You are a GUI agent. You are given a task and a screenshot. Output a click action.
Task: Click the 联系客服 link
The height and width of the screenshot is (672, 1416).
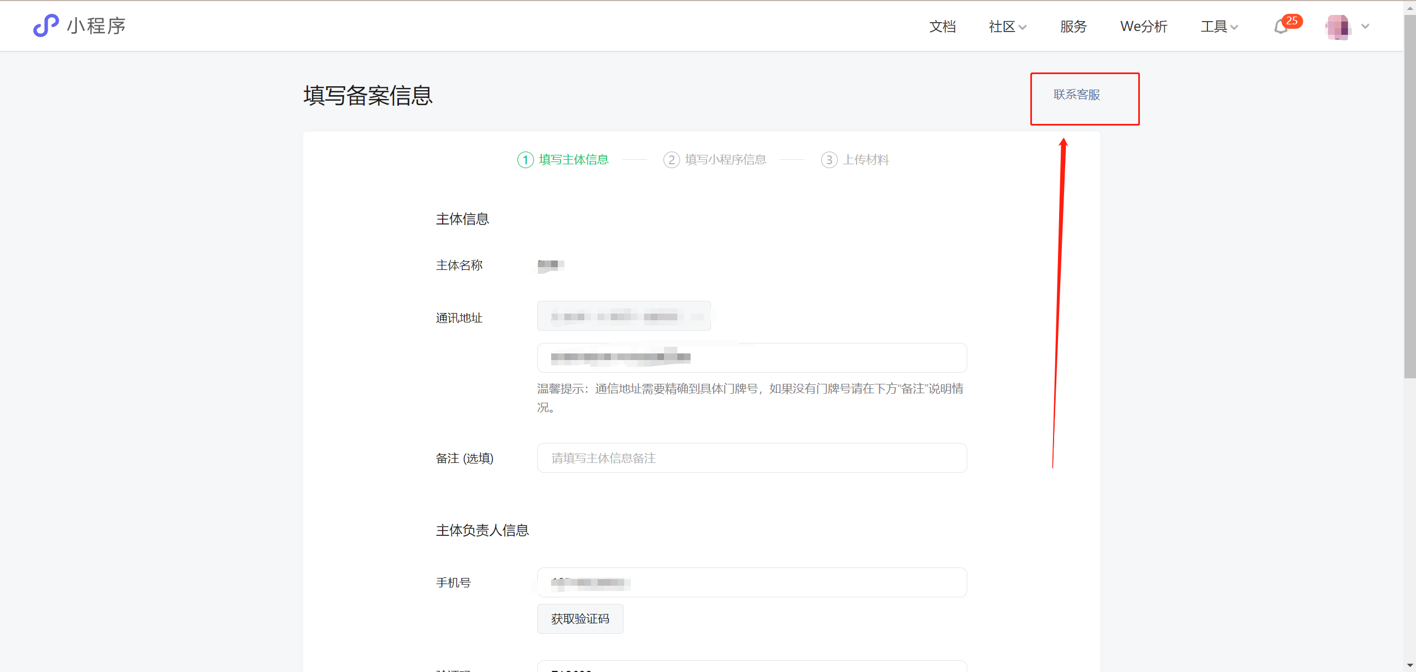tap(1076, 95)
